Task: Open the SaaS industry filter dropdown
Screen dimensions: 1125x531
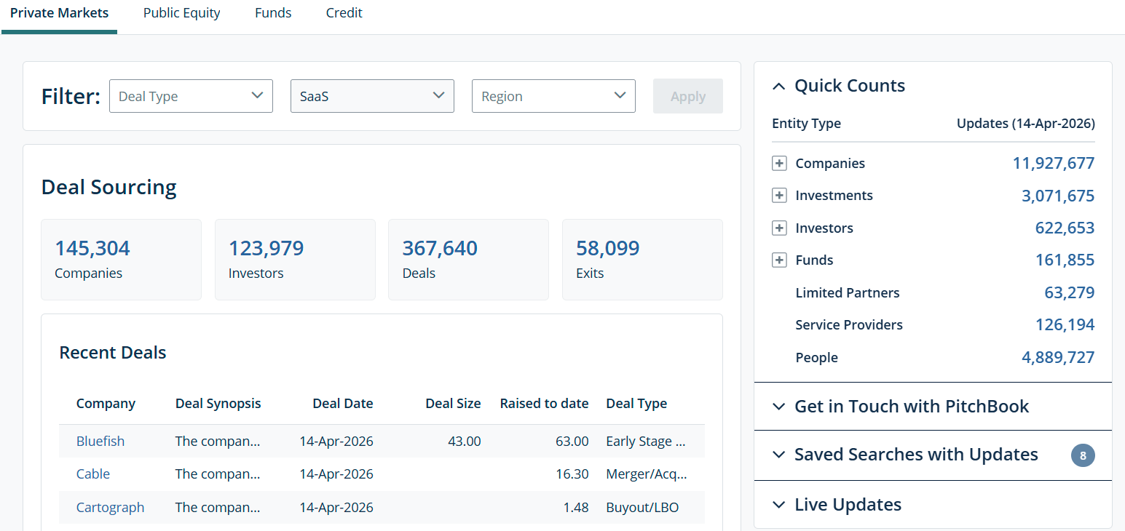Action: pyautogui.click(x=372, y=96)
